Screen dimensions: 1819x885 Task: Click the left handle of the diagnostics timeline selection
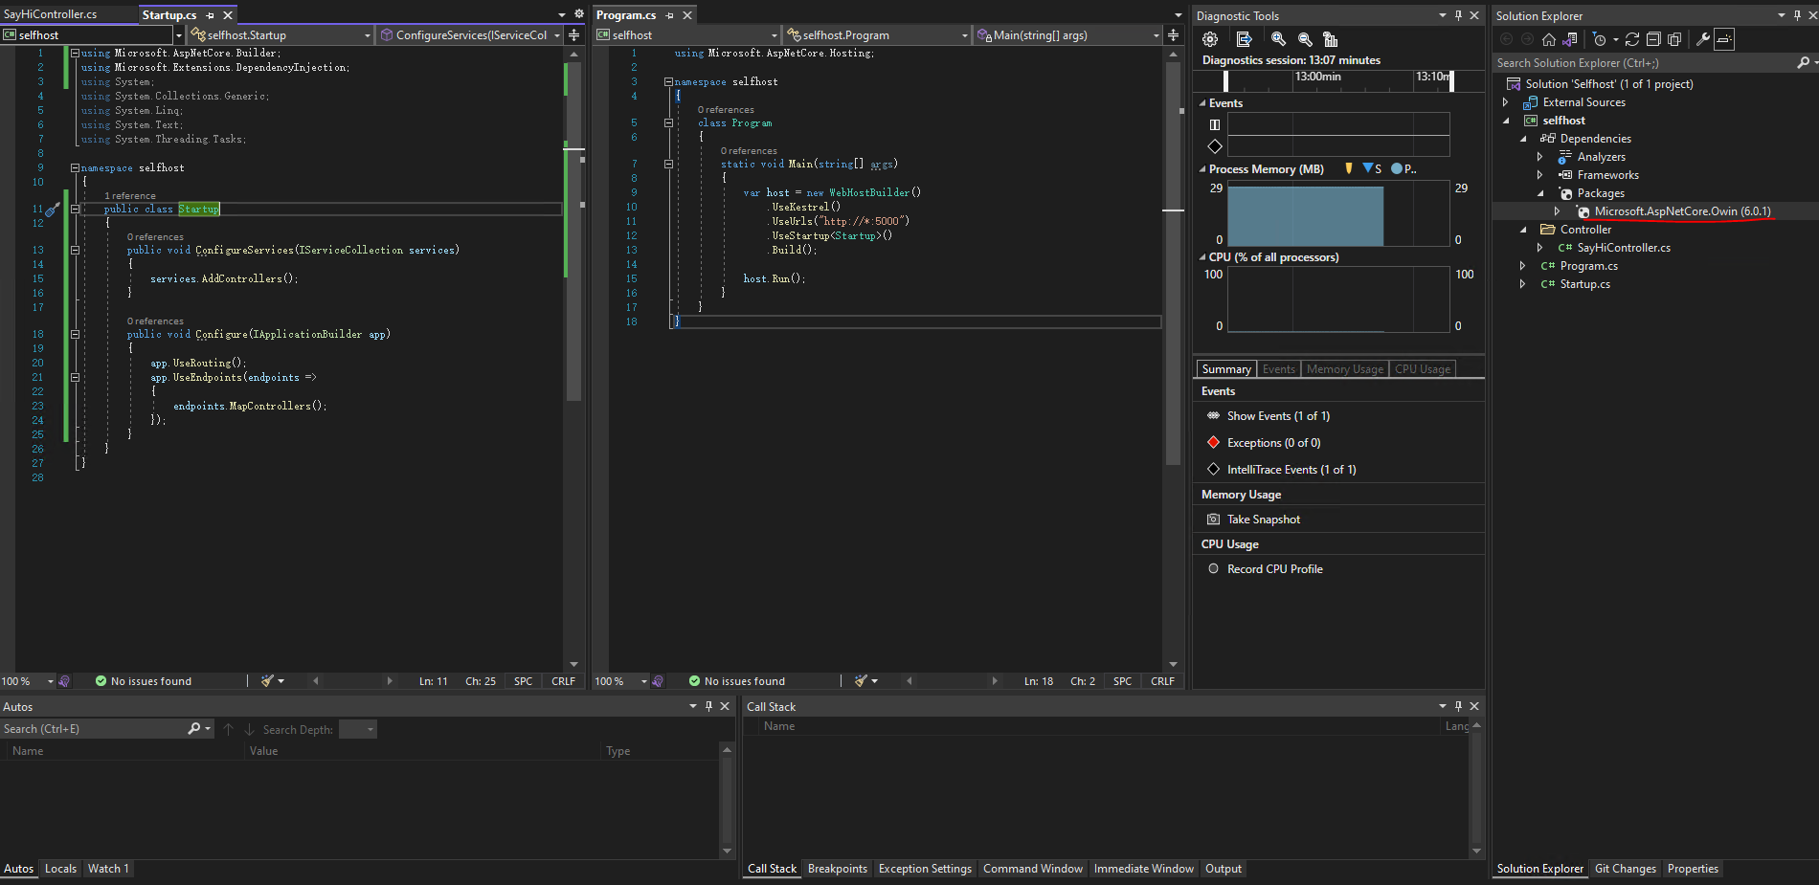(1225, 81)
